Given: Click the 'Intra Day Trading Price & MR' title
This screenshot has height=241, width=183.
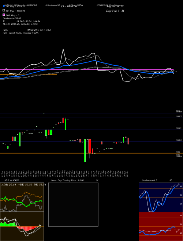Looking at the screenshot, I should coord(67,180).
